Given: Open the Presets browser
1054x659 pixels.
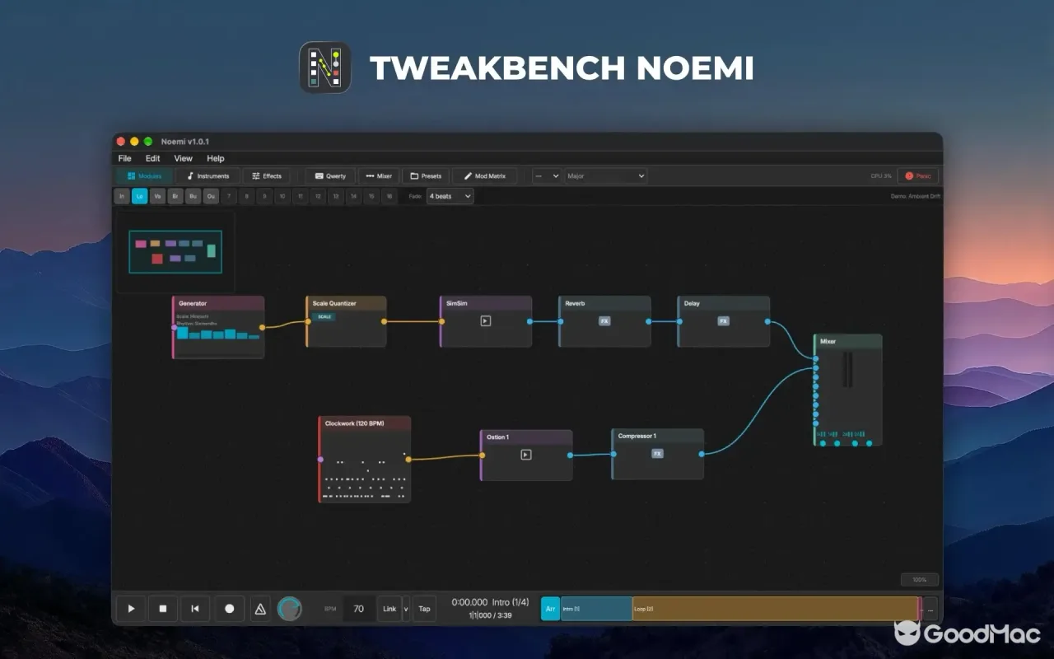Looking at the screenshot, I should tap(426, 175).
